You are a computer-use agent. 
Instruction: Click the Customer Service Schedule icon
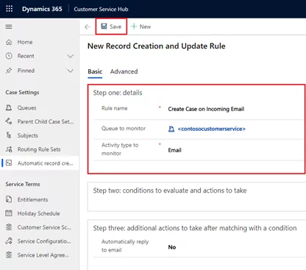pos(9,227)
